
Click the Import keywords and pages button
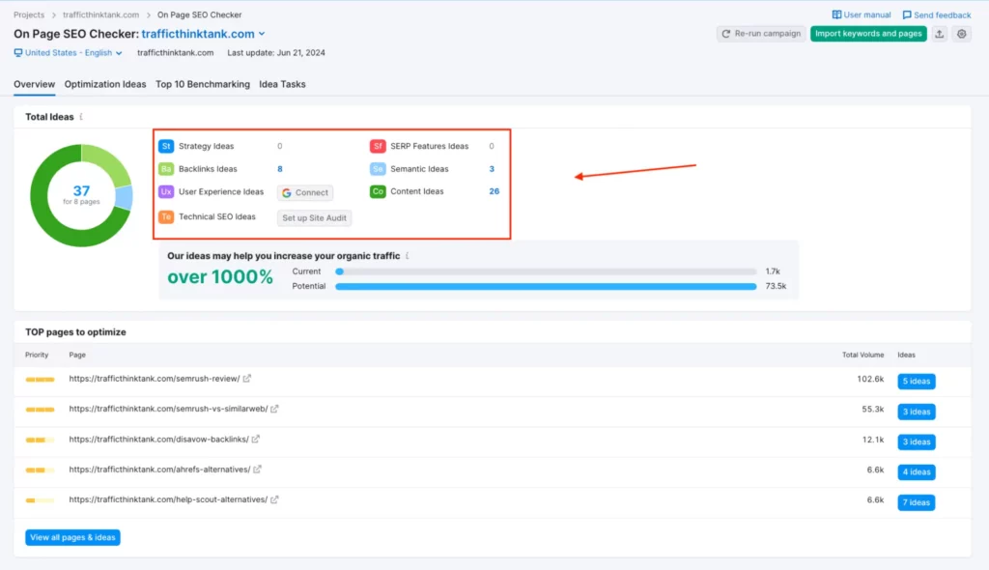(868, 33)
